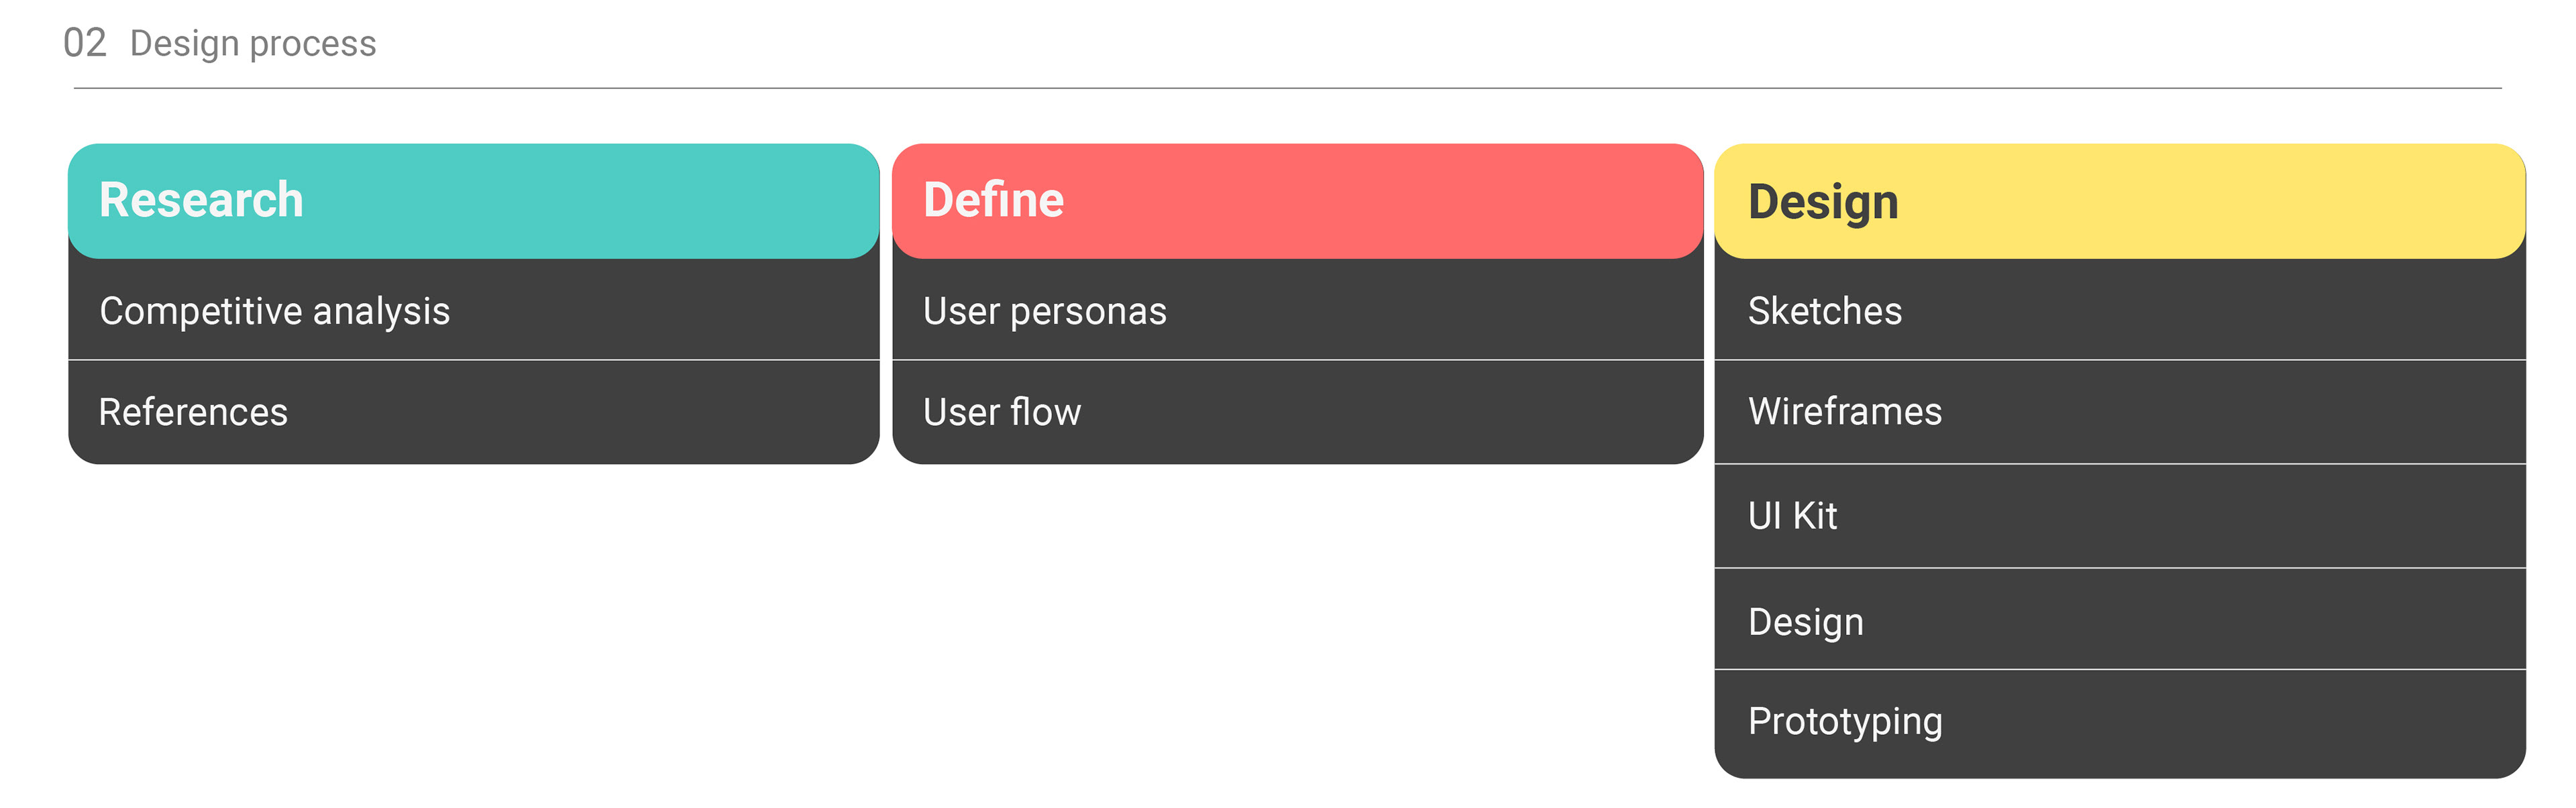Click the UI Kit row
Viewport: 2576px width, 808px height.
tap(2120, 516)
